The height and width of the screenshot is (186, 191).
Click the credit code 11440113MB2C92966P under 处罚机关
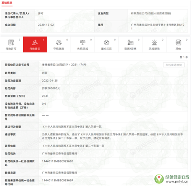pos(58,161)
